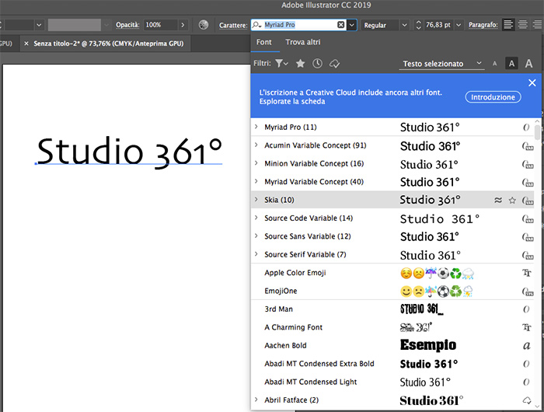
Task: Open the font classification filter funnel
Action: (x=281, y=64)
